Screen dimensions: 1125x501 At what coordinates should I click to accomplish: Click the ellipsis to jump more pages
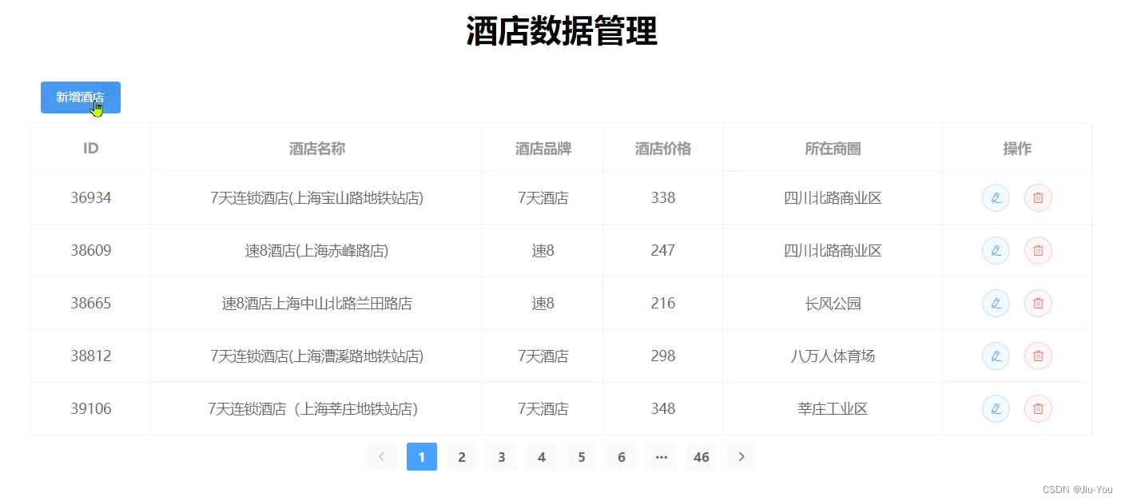click(x=662, y=456)
